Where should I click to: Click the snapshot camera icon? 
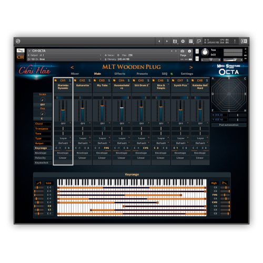[183, 51]
